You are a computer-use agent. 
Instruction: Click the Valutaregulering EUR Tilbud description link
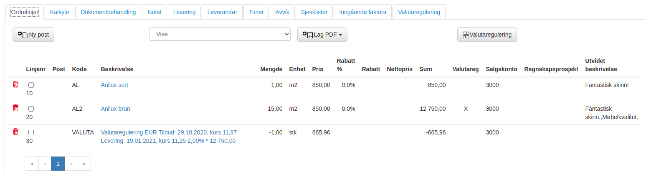[169, 137]
